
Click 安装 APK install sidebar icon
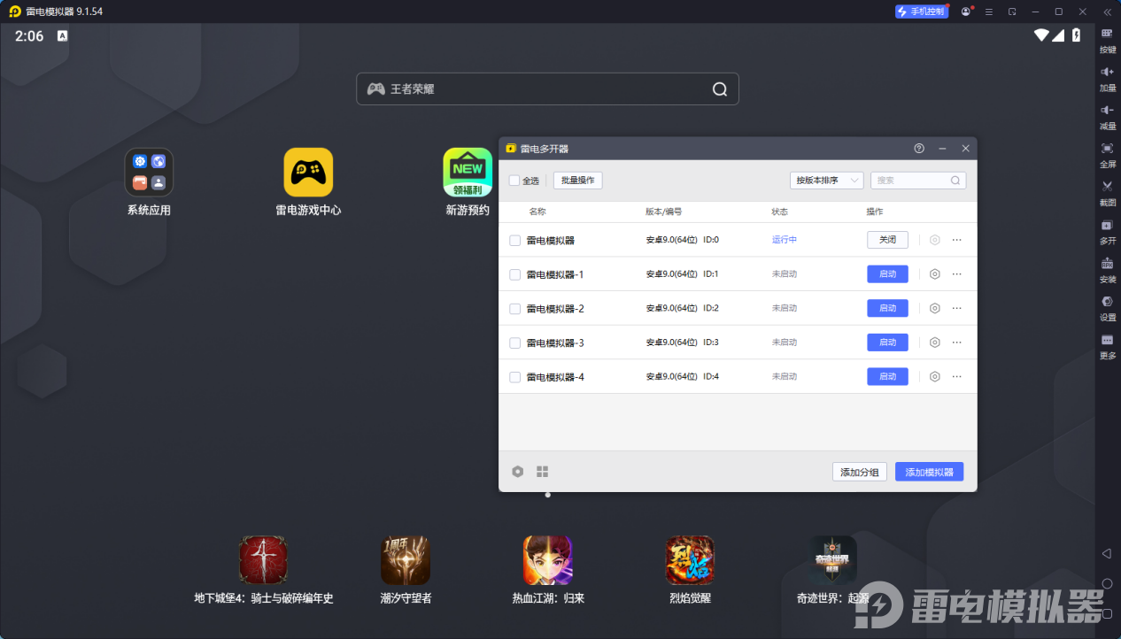tap(1108, 269)
